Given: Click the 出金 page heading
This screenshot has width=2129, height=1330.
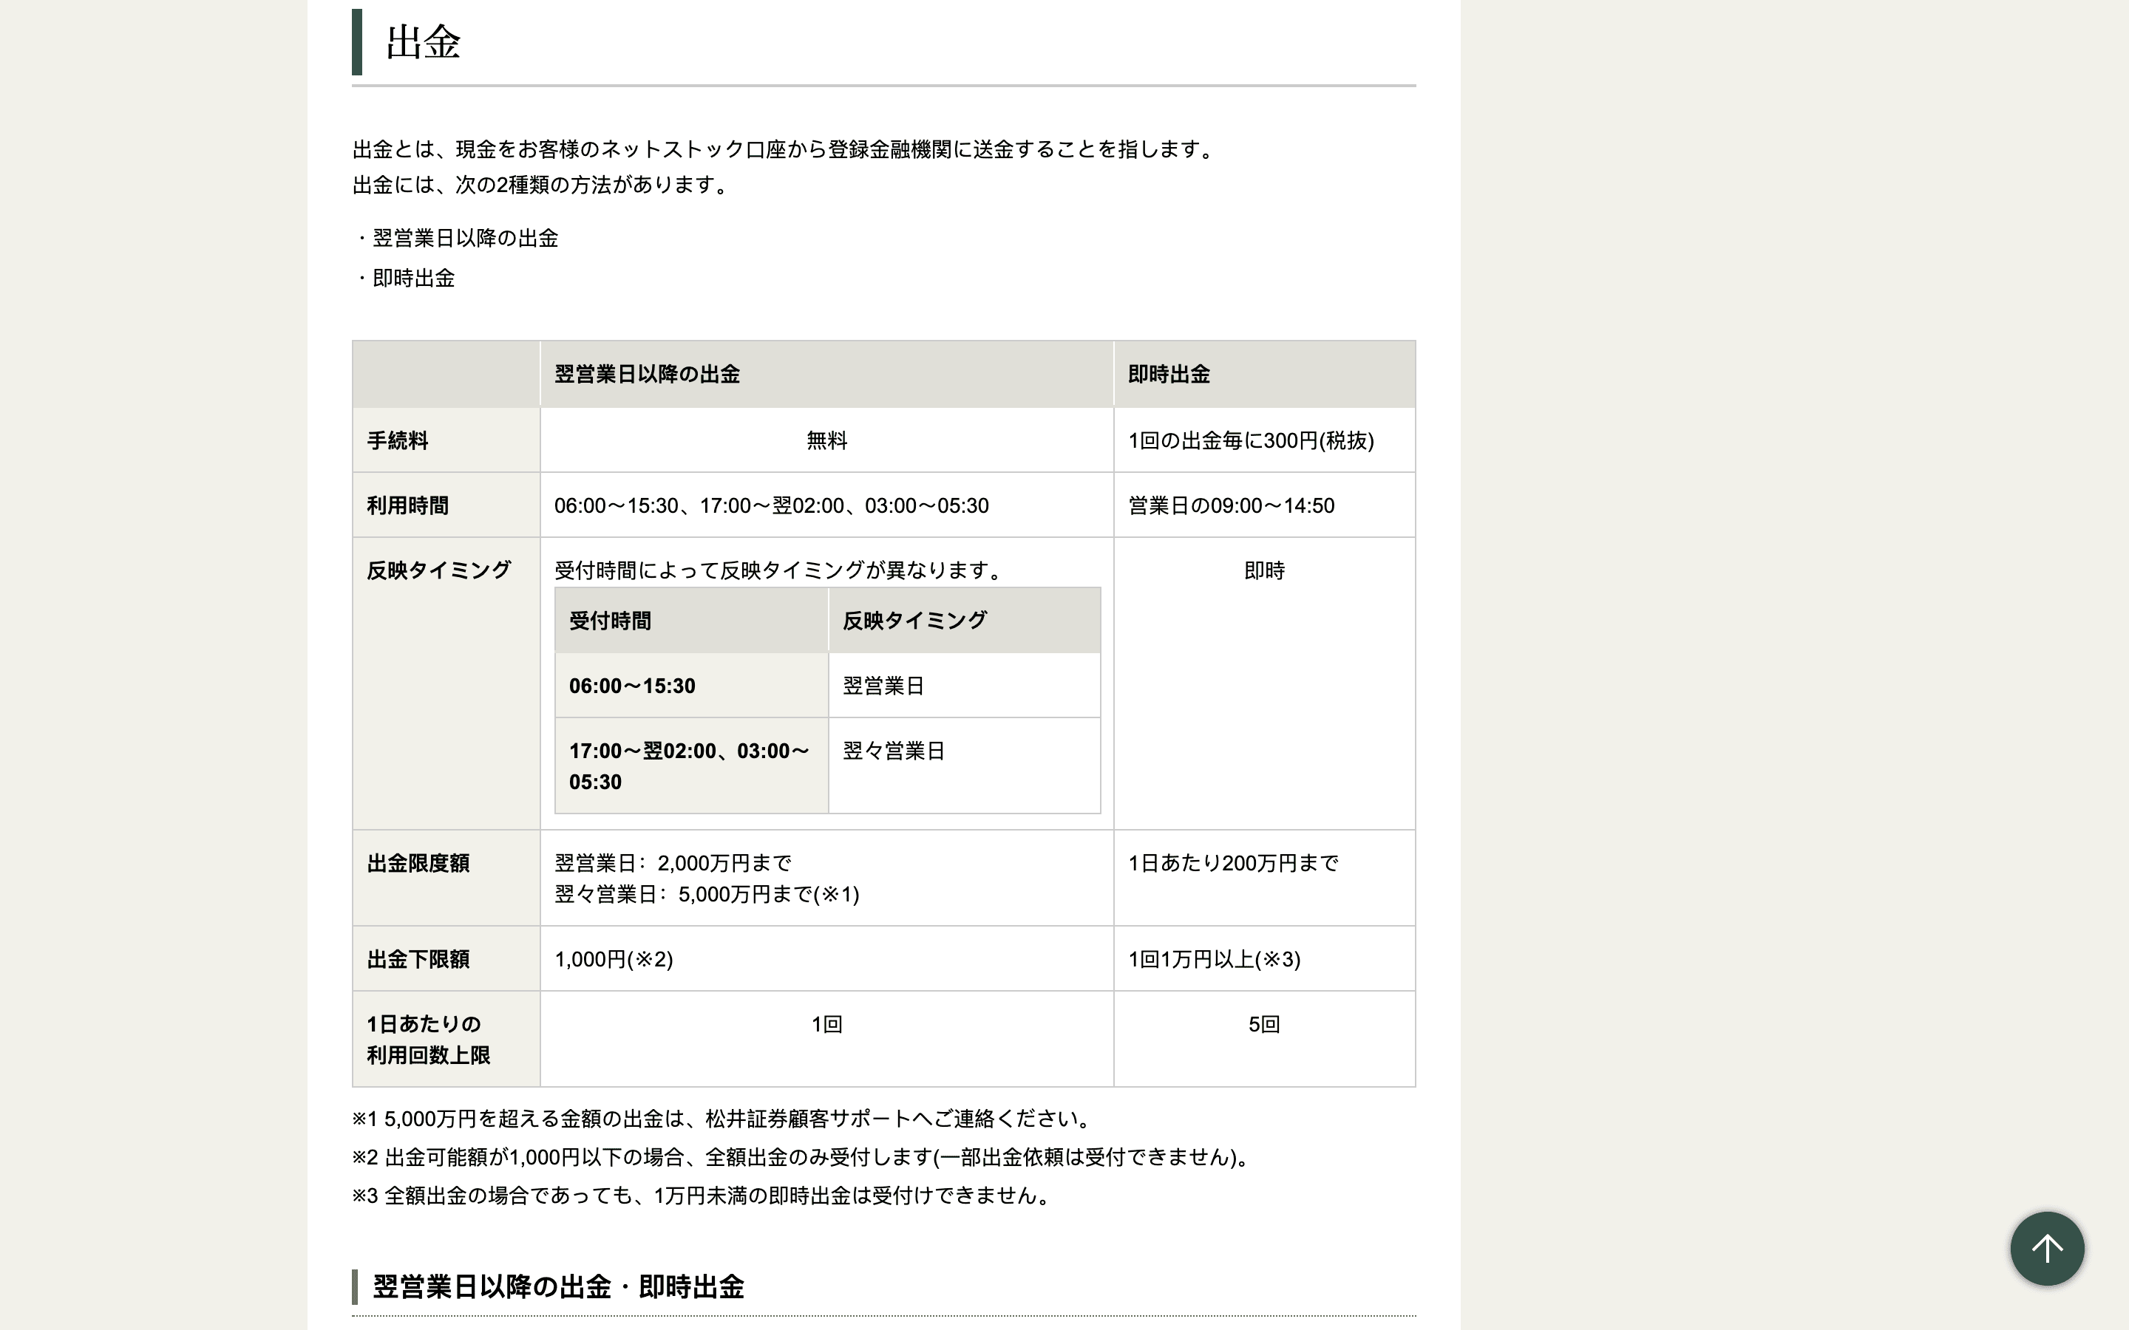Looking at the screenshot, I should point(423,42).
